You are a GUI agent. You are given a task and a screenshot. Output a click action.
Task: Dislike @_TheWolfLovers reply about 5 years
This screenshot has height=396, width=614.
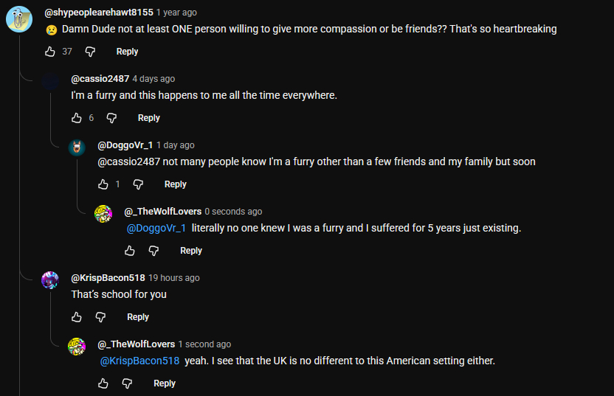(x=153, y=251)
